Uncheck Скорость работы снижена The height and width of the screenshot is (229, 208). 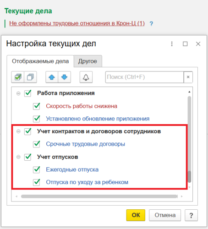[x=37, y=106]
